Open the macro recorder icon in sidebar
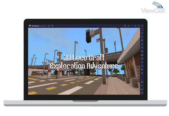169x116 pixels. 142,55
